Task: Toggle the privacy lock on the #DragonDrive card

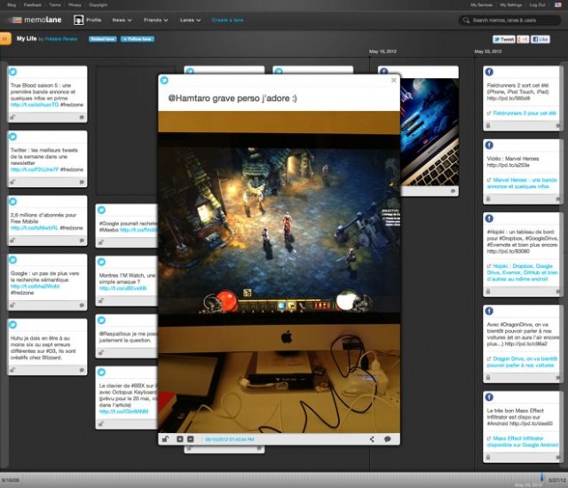Action: click(488, 378)
